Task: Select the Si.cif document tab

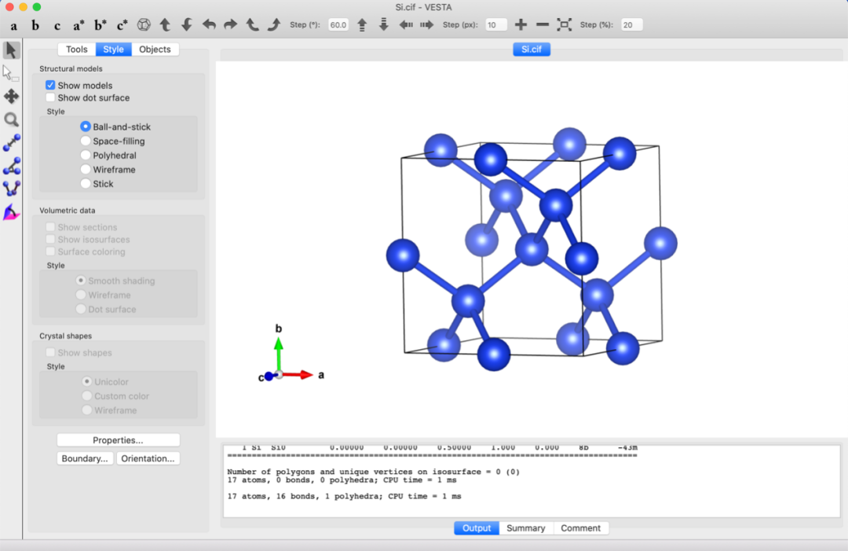Action: [532, 50]
